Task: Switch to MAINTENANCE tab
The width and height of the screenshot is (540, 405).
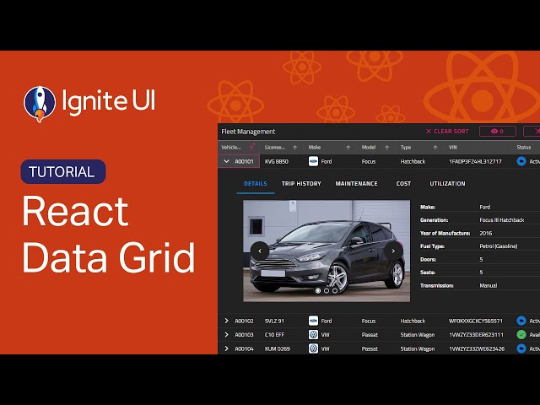Action: coord(356,184)
